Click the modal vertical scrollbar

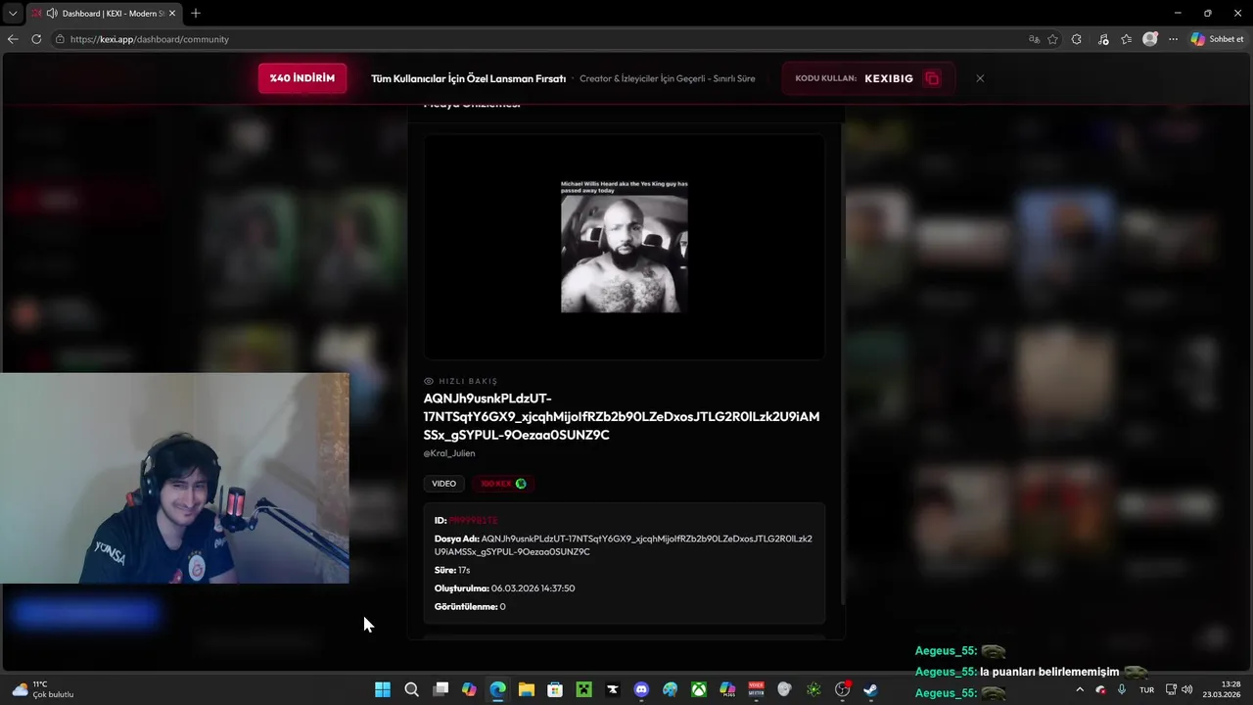point(842,362)
